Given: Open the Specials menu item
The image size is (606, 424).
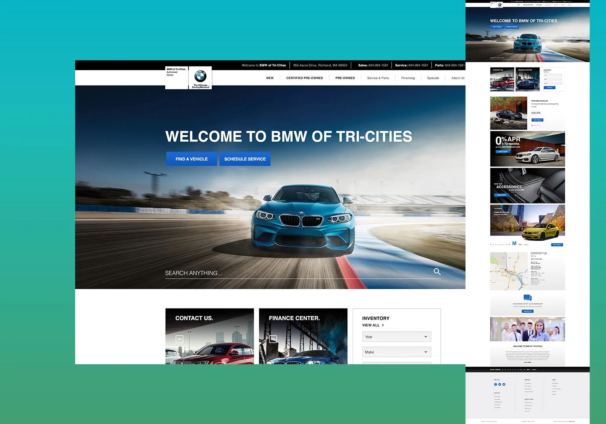Looking at the screenshot, I should (x=433, y=78).
